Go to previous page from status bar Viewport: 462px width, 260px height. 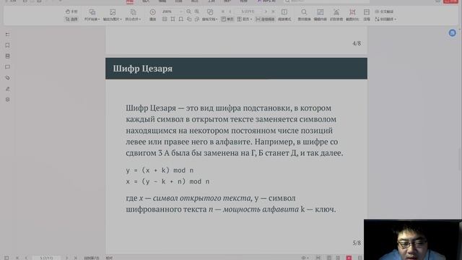[26, 258]
